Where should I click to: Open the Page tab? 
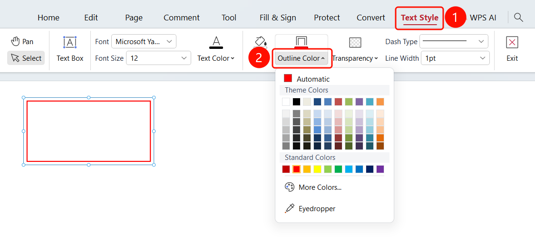(x=134, y=18)
